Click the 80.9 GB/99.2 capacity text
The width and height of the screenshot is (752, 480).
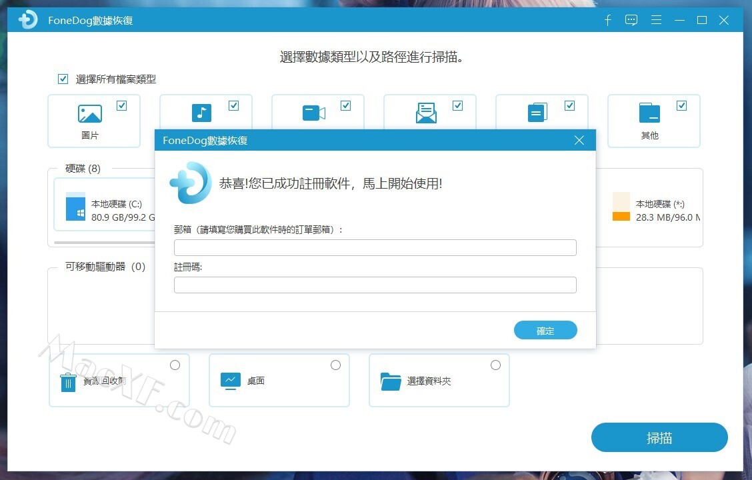123,217
